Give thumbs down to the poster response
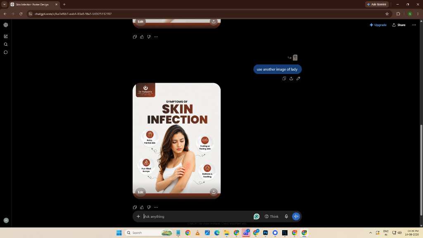The height and width of the screenshot is (238, 423). coord(149,207)
